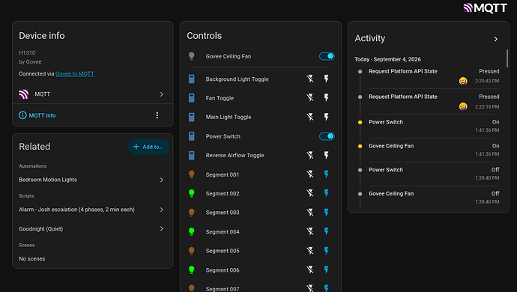Turn off Segment 003 with the flash-off icon
This screenshot has width=517, height=292.
tap(310, 212)
